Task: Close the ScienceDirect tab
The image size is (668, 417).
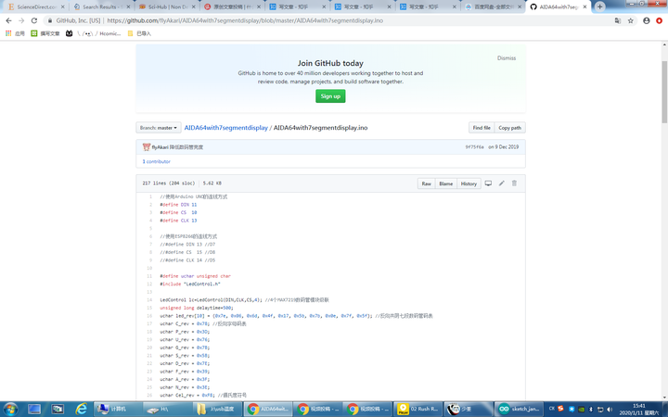Action: (x=63, y=6)
